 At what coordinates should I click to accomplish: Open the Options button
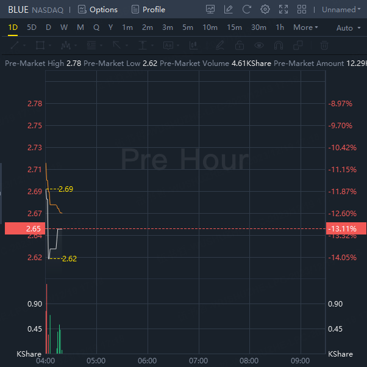tap(98, 10)
